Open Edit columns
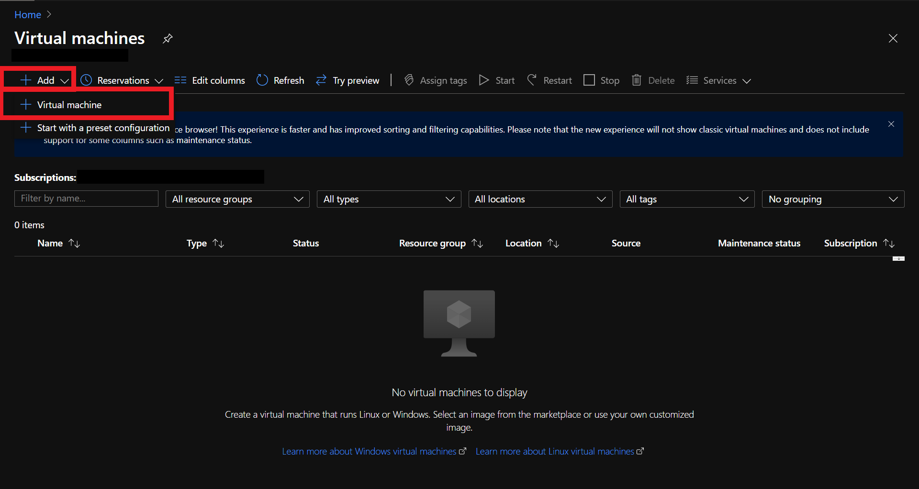 pyautogui.click(x=210, y=80)
